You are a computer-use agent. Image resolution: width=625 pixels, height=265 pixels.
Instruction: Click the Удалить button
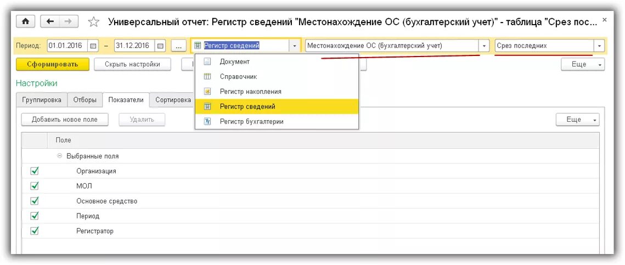142,120
